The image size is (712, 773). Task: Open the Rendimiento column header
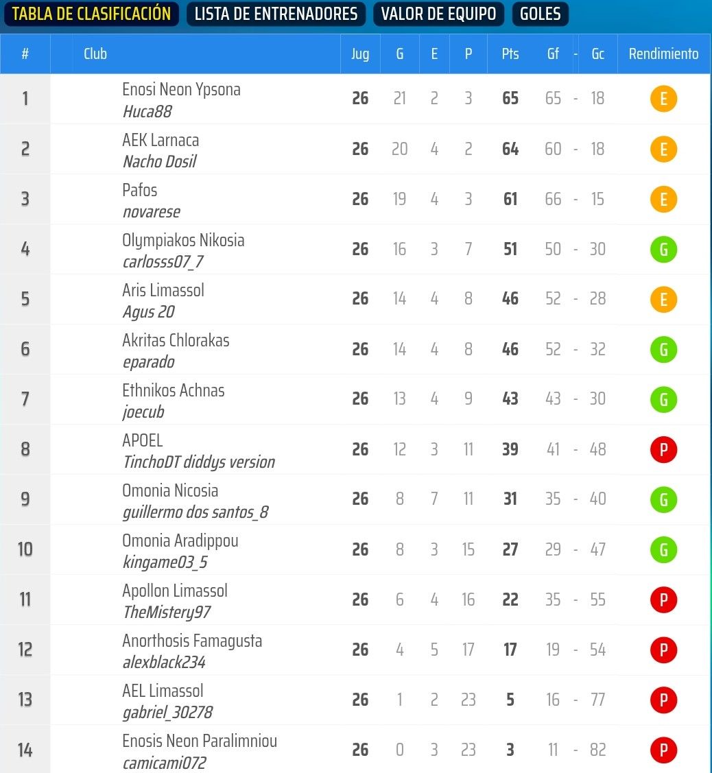pyautogui.click(x=663, y=53)
